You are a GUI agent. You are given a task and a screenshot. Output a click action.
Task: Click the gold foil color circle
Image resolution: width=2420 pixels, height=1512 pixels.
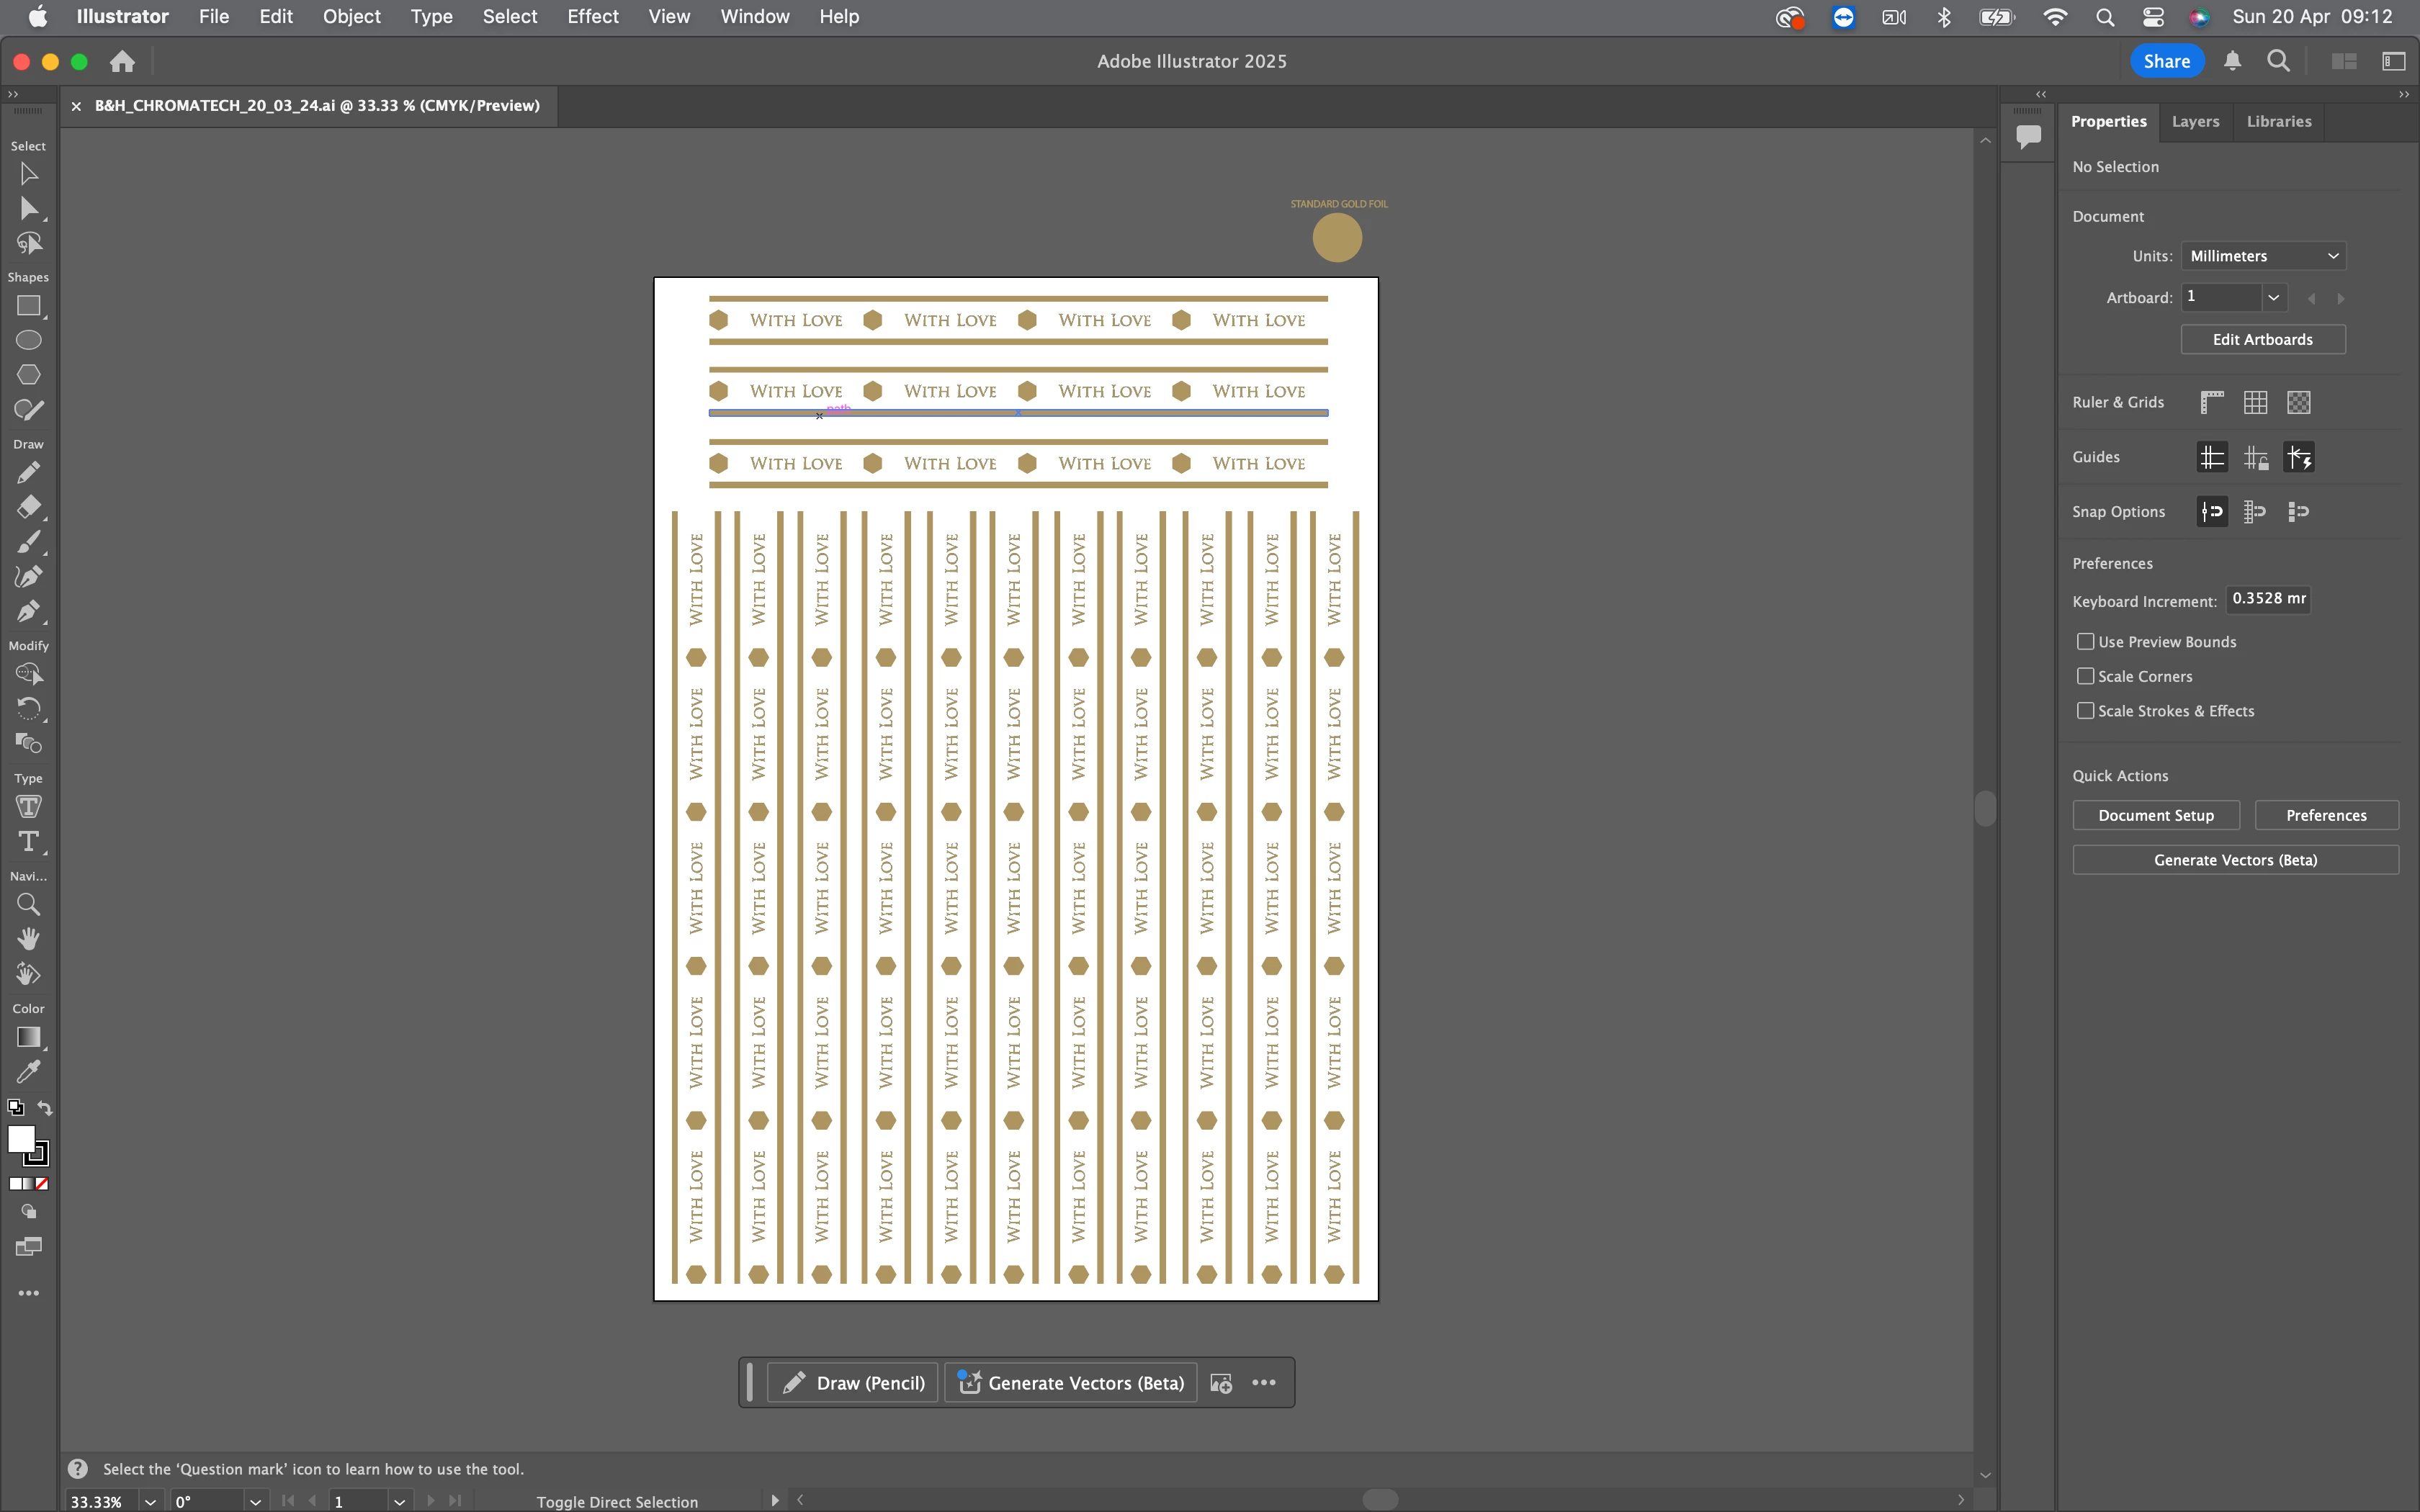tap(1337, 238)
